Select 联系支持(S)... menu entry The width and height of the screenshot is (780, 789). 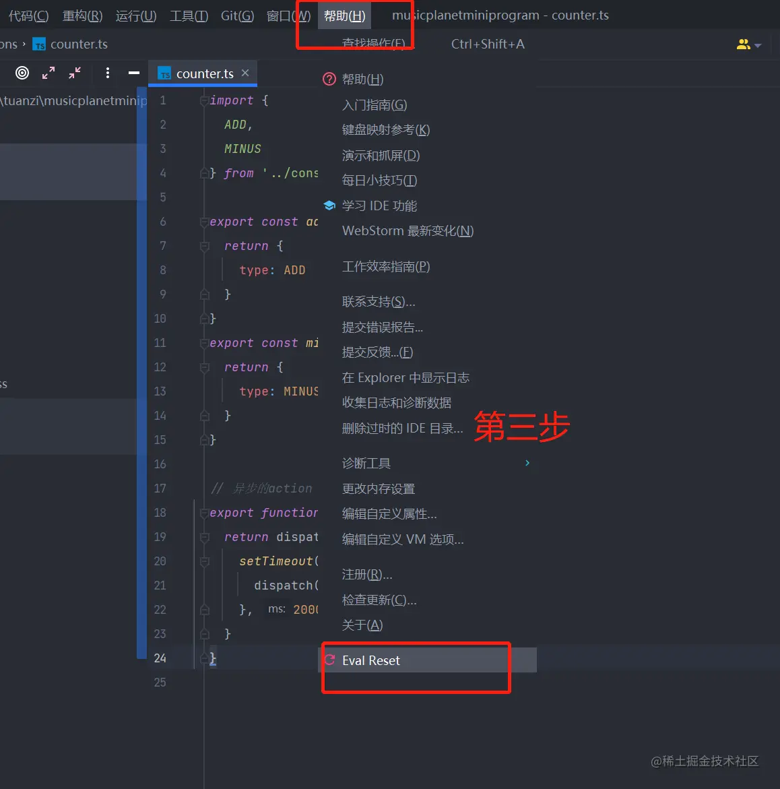(428, 301)
